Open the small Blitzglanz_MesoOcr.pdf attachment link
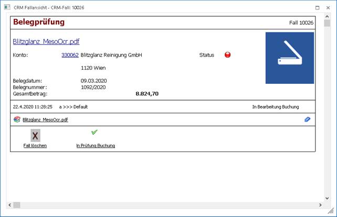Screen dimensions: 337x217 click(49, 120)
